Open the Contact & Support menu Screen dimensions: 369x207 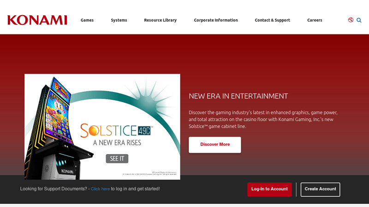pos(272,20)
